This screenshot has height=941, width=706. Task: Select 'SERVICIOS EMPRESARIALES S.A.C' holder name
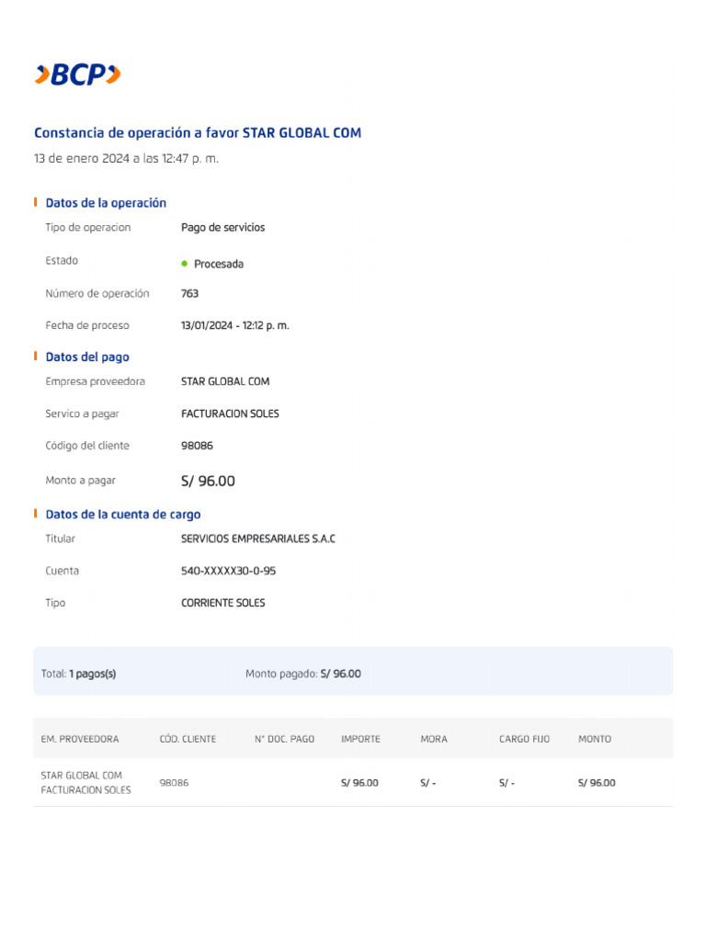(x=258, y=539)
